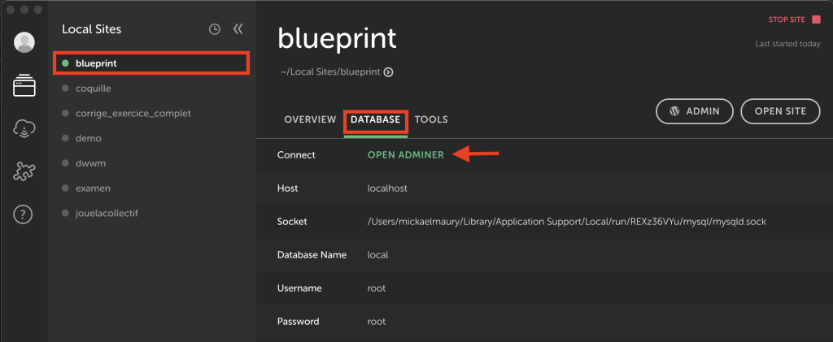The height and width of the screenshot is (342, 833).
Task: Click the Username value root
Action: click(x=377, y=288)
